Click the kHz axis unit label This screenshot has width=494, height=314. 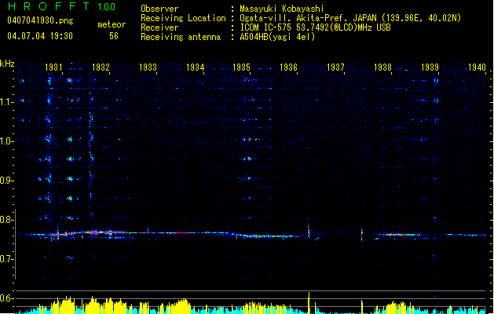(x=7, y=64)
